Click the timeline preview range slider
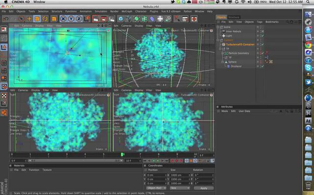The image size is (314, 195). coord(76,161)
